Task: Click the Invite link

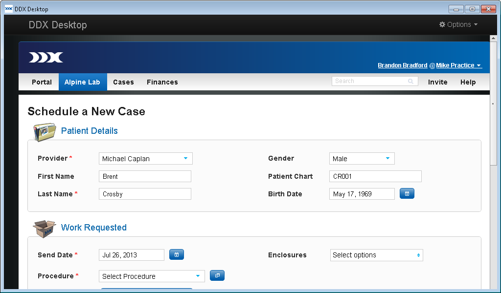Action: pyautogui.click(x=437, y=82)
